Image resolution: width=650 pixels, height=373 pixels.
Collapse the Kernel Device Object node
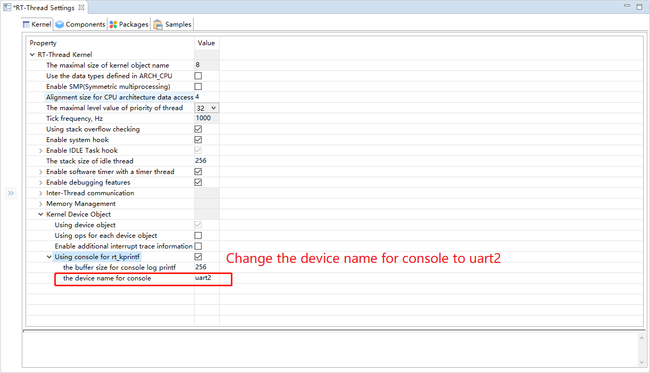tap(41, 214)
